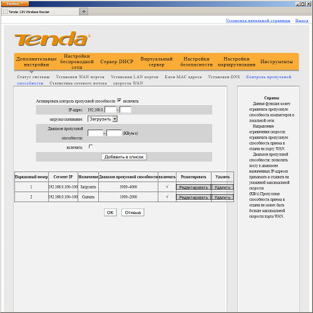The image size is (313, 313).
Task: Open the Firefox menu button
Action: 15,4
